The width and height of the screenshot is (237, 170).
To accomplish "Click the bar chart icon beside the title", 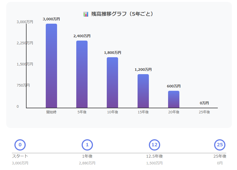I will [x=86, y=14].
